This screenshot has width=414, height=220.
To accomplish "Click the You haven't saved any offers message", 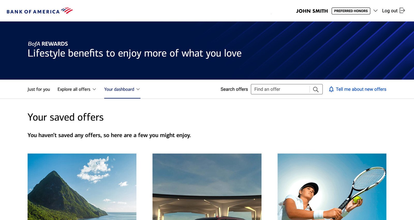I will point(109,135).
